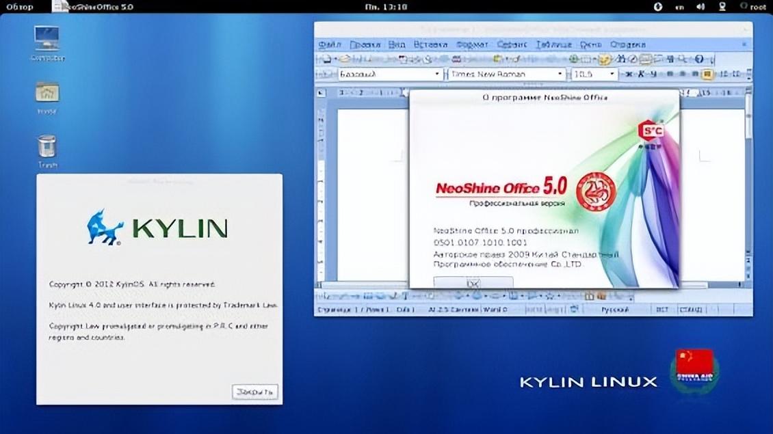
Task: Open the Правка menu
Action: click(x=365, y=44)
